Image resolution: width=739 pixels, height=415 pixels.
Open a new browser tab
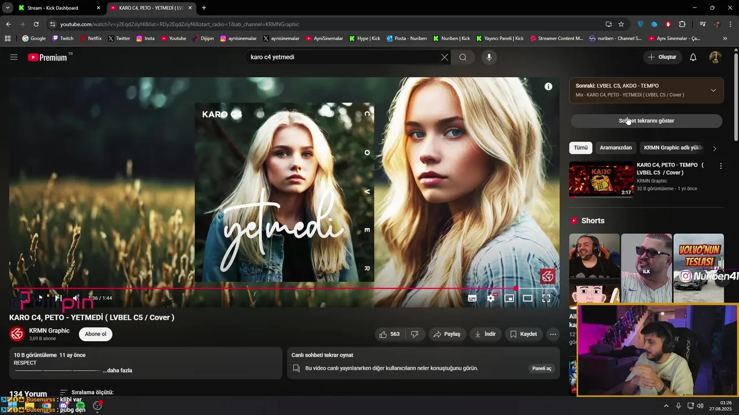click(x=204, y=8)
